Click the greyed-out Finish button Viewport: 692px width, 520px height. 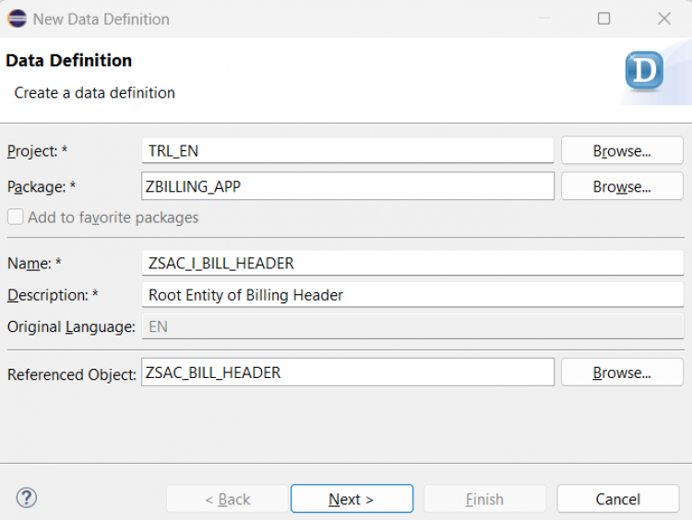[x=484, y=499]
